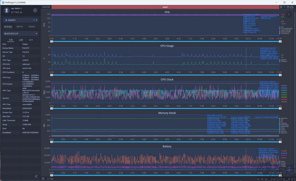Toggle the Log checkbox
Viewport: 296px width, 181px height.
click(x=48, y=179)
